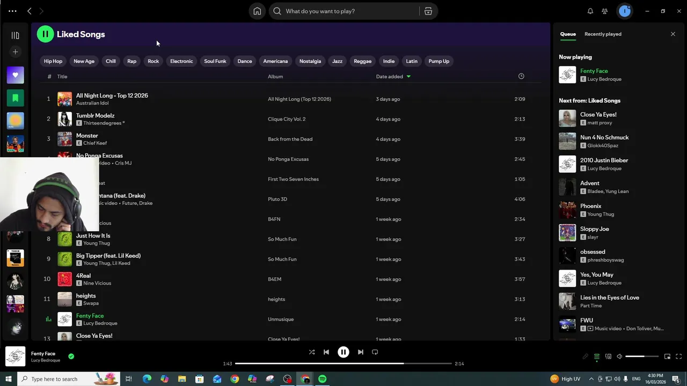Open the Liked Songs heart in the sidebar
687x386 pixels.
tap(15, 75)
